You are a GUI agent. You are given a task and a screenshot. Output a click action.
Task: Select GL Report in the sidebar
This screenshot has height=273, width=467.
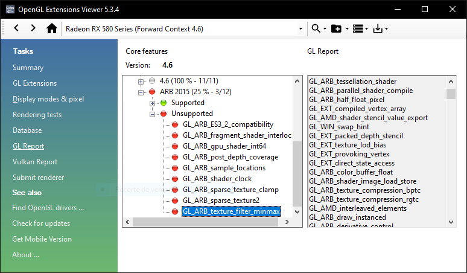pyautogui.click(x=28, y=146)
